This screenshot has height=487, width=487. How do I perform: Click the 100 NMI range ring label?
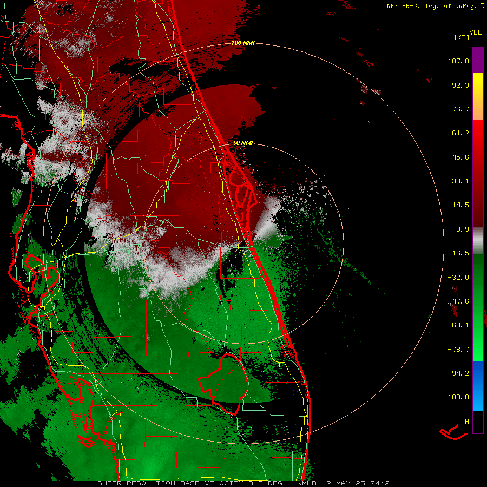(x=243, y=43)
